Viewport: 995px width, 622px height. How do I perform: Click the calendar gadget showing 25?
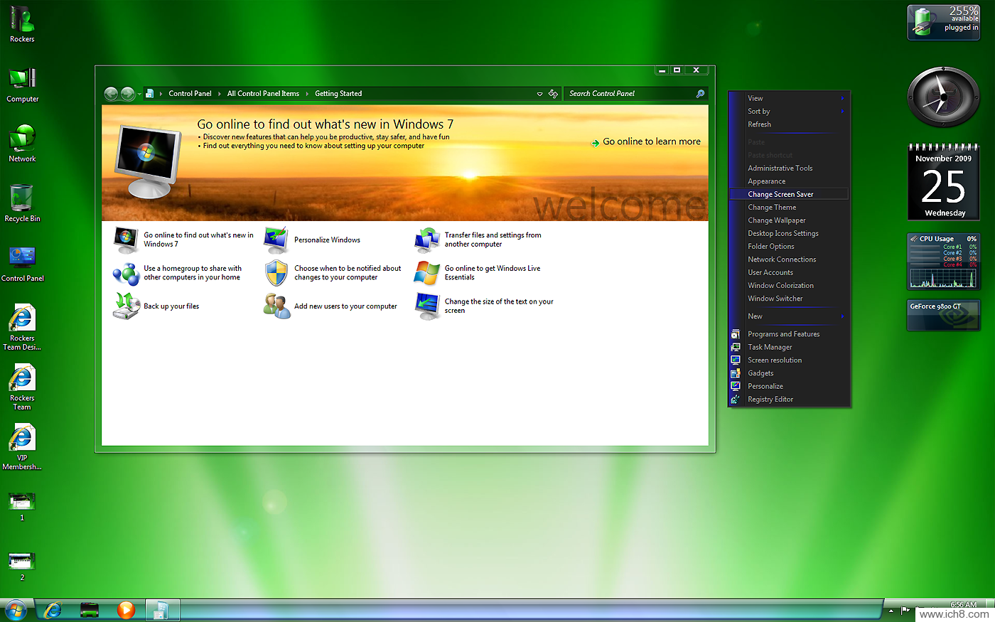pyautogui.click(x=944, y=182)
